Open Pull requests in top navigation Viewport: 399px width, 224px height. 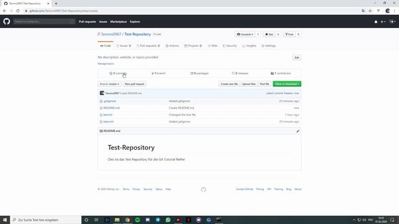click(x=87, y=22)
